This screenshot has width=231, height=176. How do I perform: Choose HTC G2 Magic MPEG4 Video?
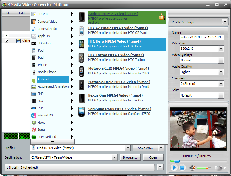tap(127, 31)
